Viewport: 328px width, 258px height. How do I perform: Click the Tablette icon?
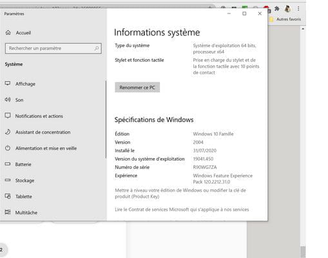(x=8, y=196)
